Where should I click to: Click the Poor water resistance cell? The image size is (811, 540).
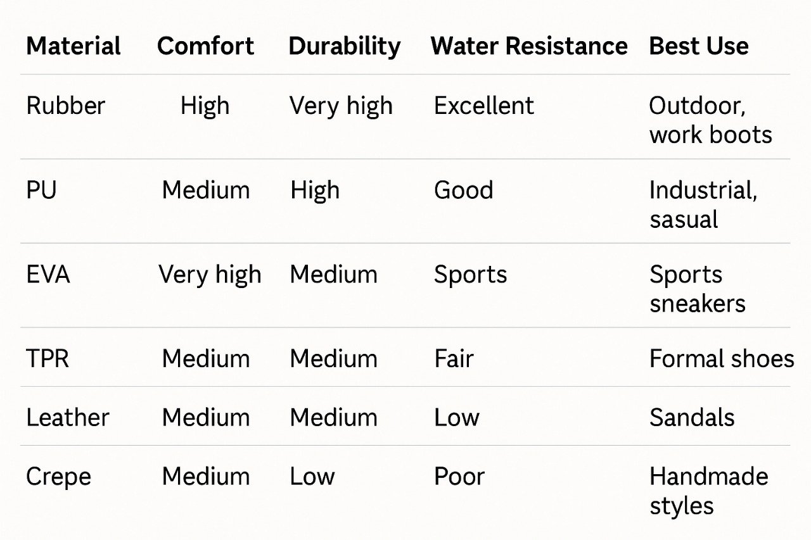pos(459,476)
